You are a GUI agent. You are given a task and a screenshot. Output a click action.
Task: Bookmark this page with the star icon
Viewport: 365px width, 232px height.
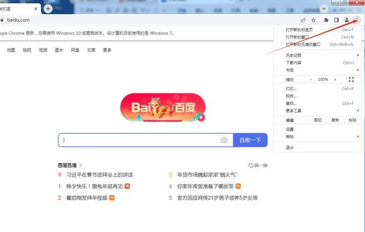(313, 20)
